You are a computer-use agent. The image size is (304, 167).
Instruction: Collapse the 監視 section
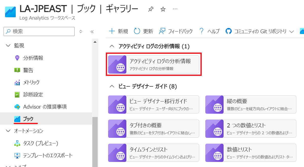pos(8,46)
